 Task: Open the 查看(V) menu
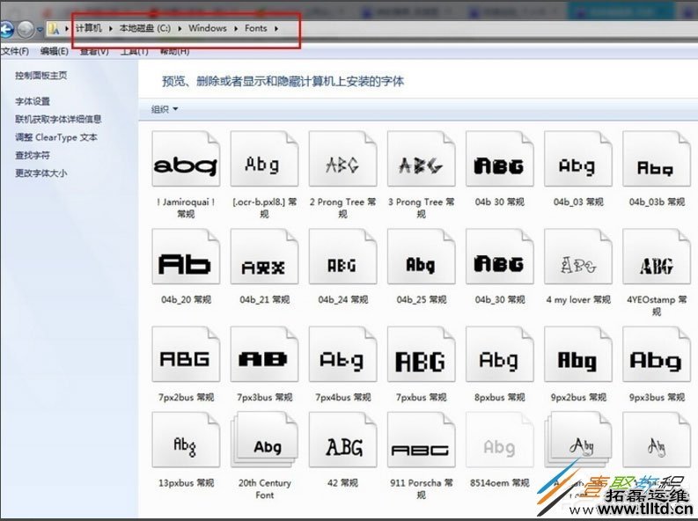94,51
